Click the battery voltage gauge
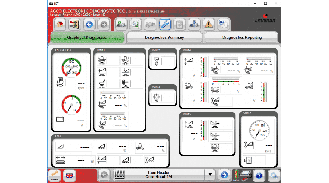 tap(71, 105)
